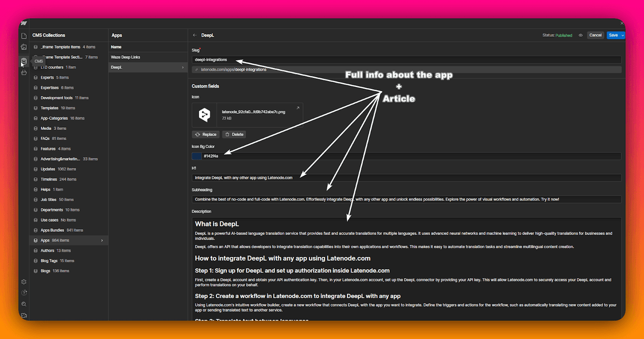The height and width of the screenshot is (339, 644).
Task: Delete the uploaded icon image
Action: click(x=233, y=135)
